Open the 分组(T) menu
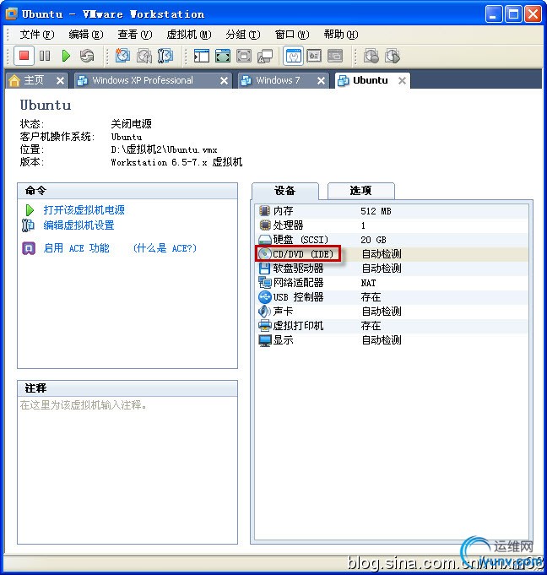 coord(243,35)
